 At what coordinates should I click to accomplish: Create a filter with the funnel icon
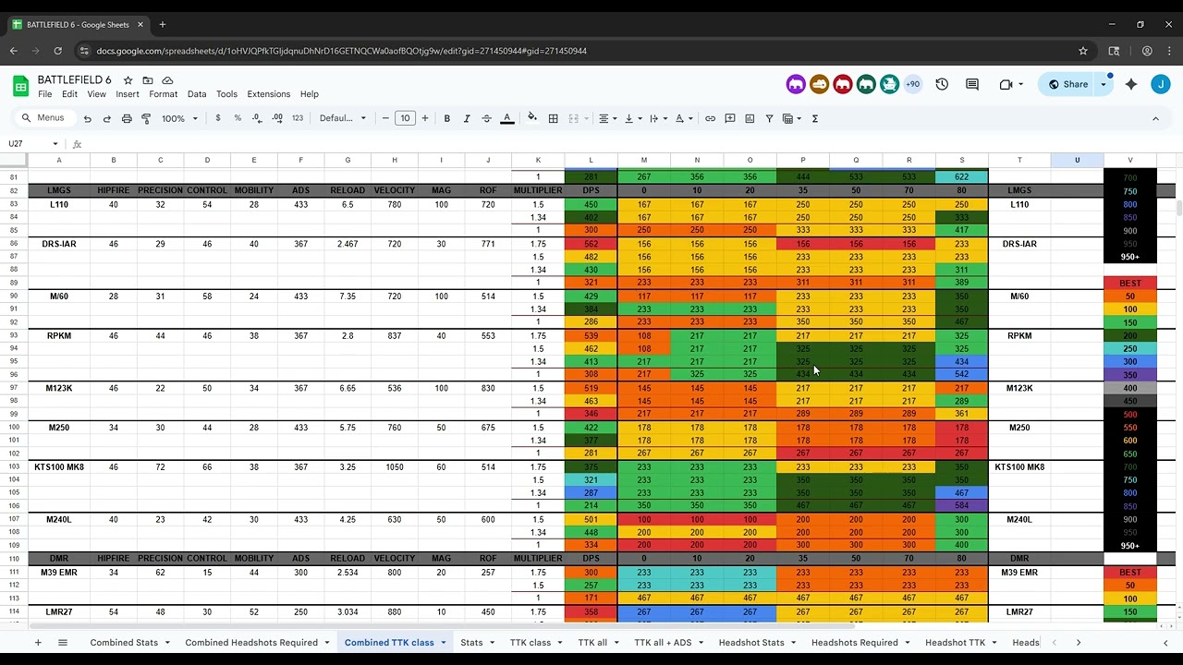coord(769,118)
